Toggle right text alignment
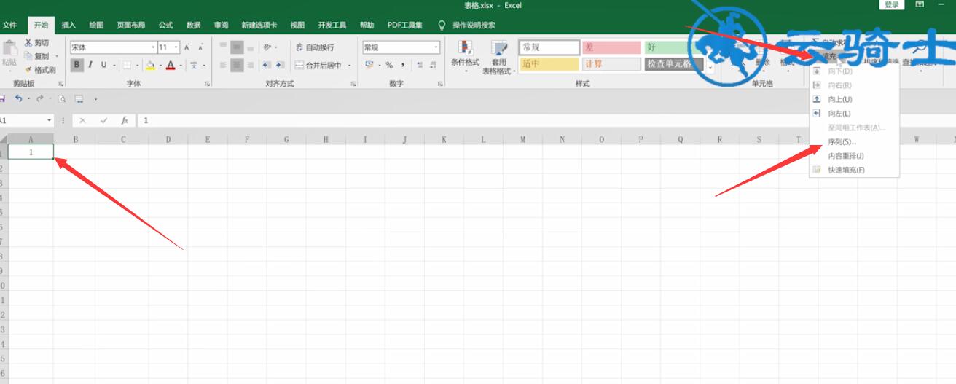 tap(251, 65)
